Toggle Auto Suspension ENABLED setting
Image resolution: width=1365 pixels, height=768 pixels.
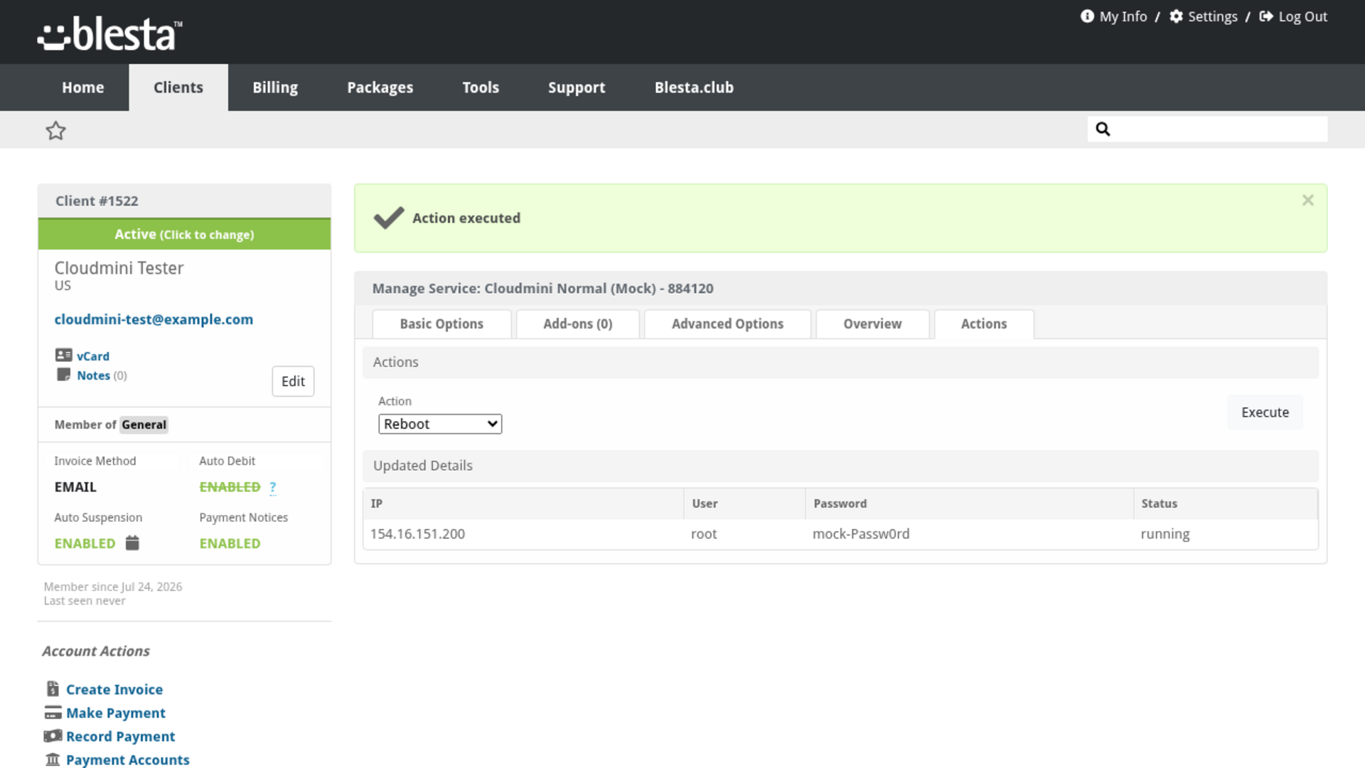coord(85,543)
